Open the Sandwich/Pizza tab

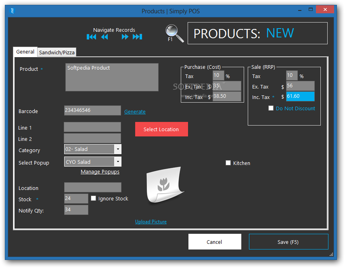57,52
